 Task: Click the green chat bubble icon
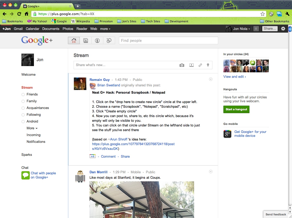click(26, 175)
